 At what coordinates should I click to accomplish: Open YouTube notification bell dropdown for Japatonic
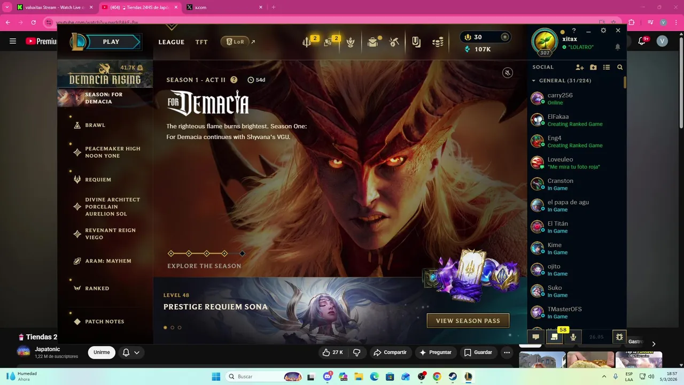point(131,352)
